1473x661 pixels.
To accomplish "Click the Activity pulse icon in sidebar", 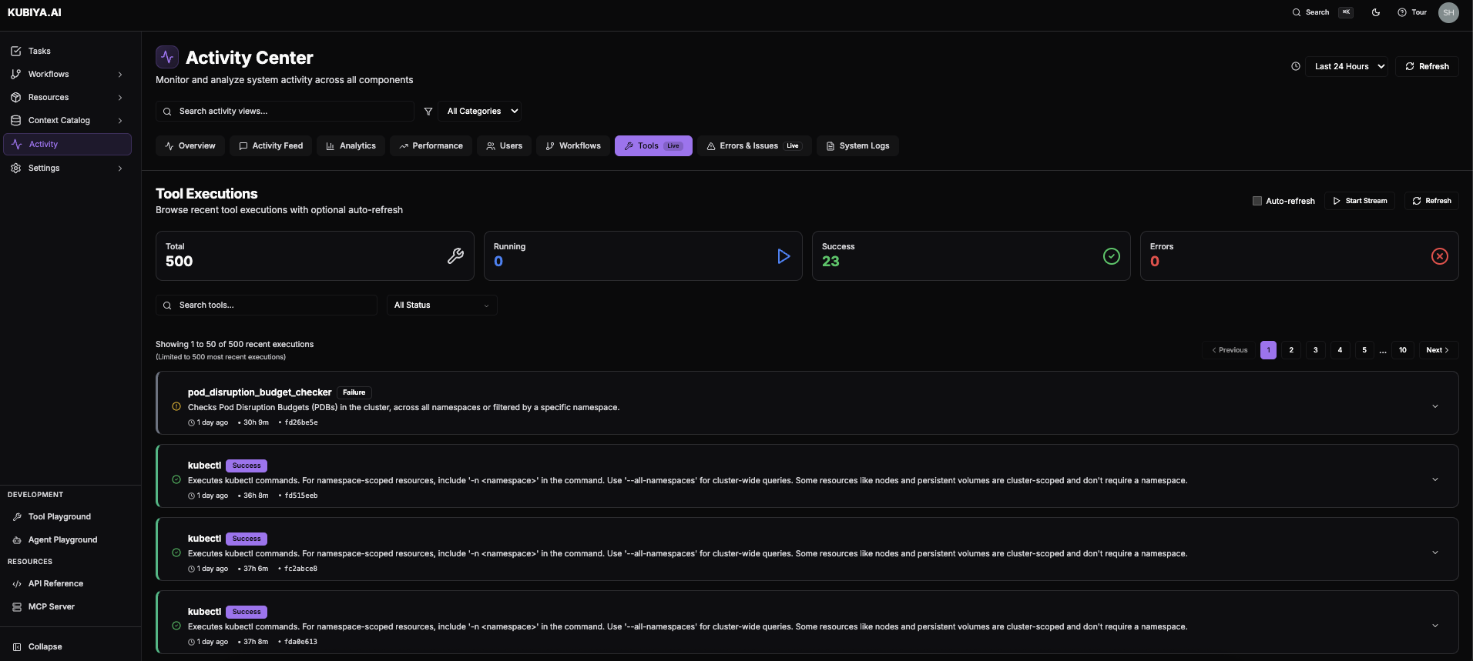I will pos(17,144).
